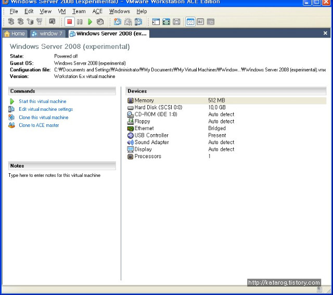Click Start this virtual machine link

[43, 101]
